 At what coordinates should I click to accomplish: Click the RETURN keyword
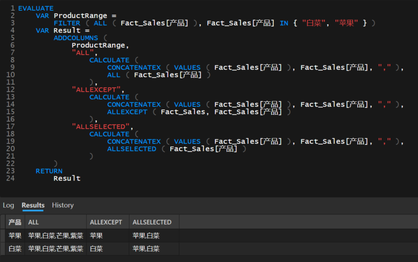click(49, 171)
